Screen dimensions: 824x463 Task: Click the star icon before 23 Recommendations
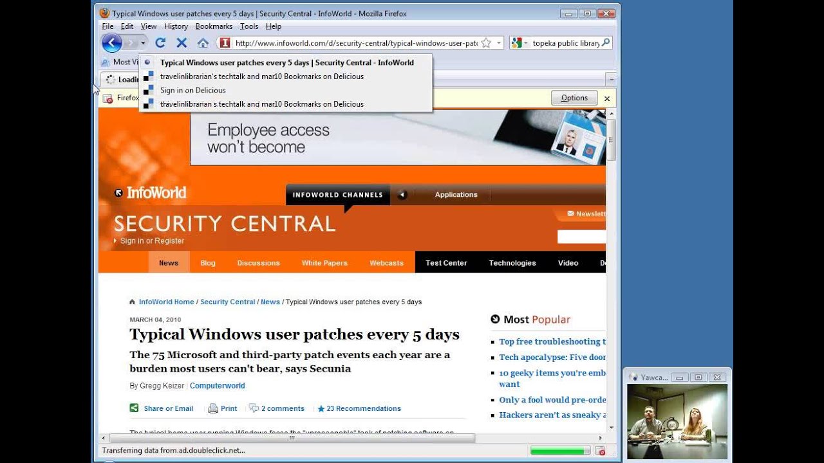[321, 409]
